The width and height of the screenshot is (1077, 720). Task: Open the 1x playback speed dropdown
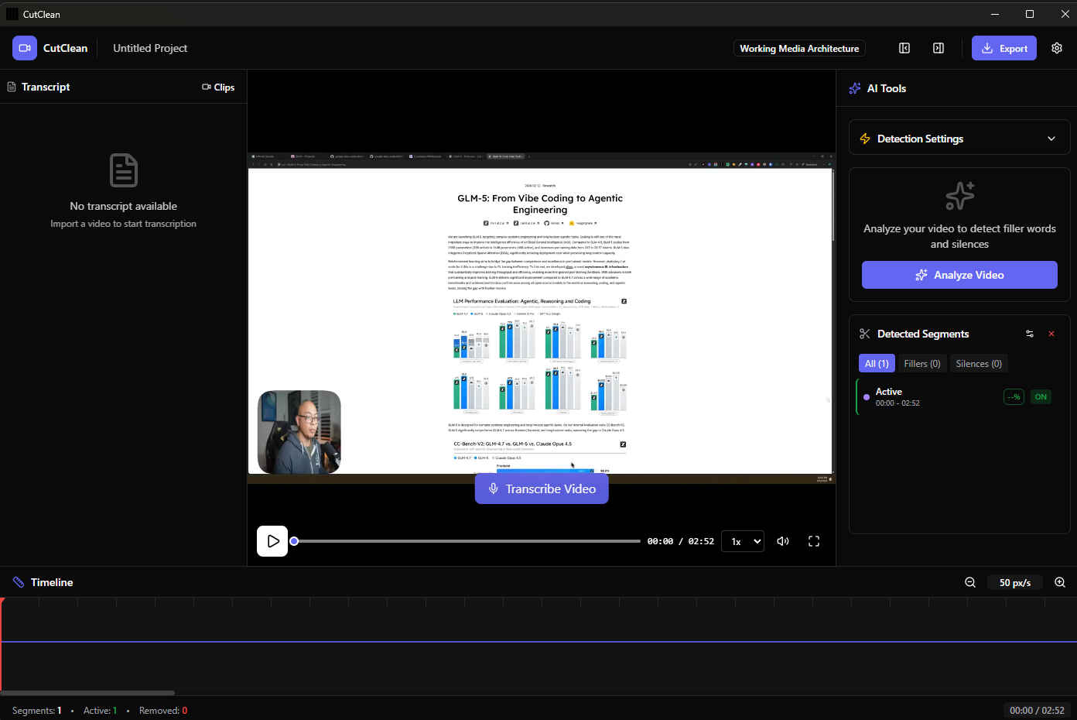point(743,541)
